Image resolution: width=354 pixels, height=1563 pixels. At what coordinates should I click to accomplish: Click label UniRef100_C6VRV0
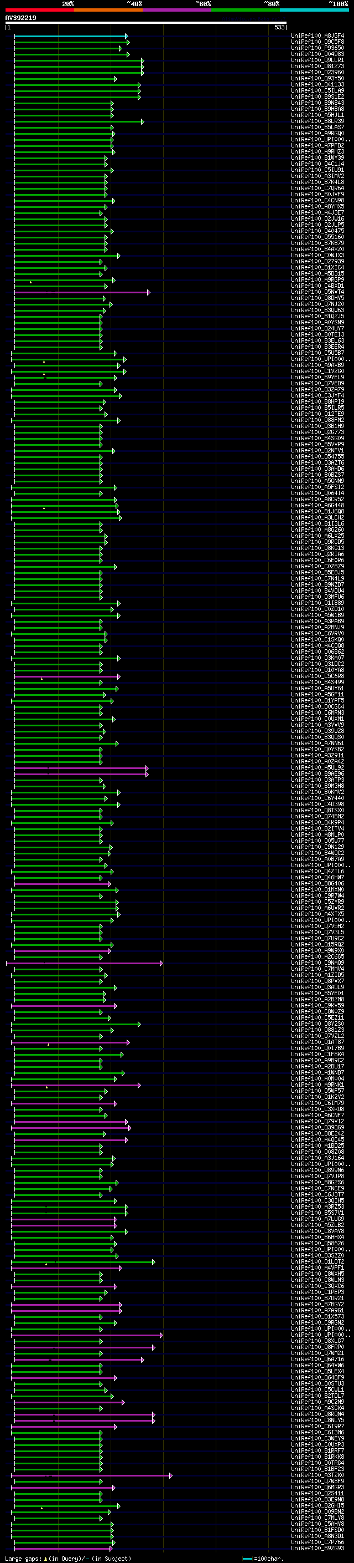317,633
